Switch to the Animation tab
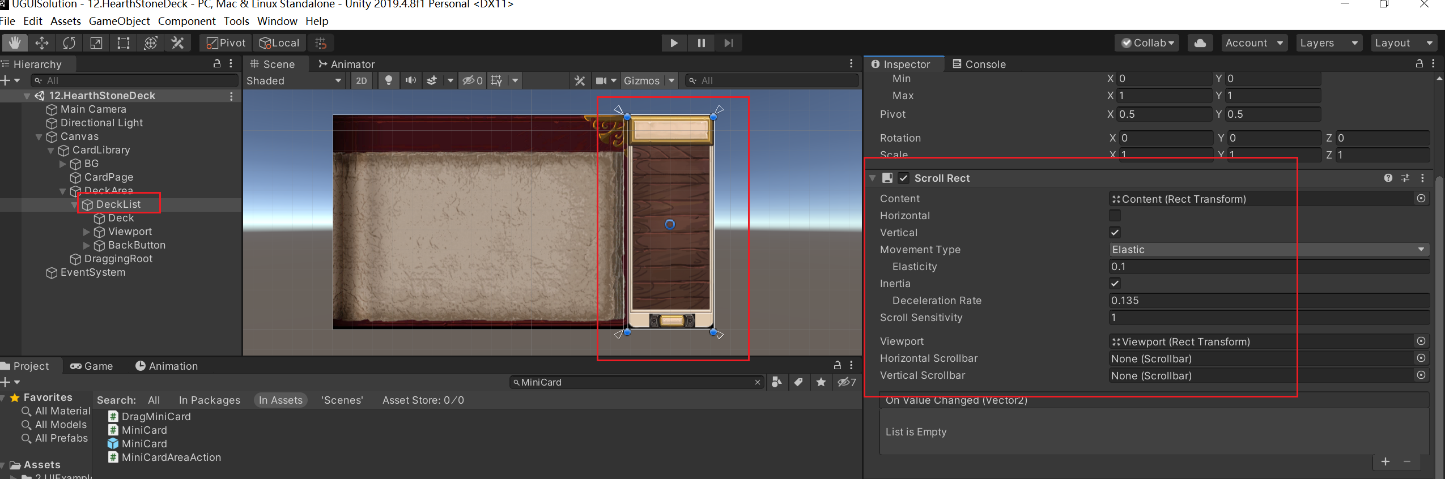 coord(167,366)
